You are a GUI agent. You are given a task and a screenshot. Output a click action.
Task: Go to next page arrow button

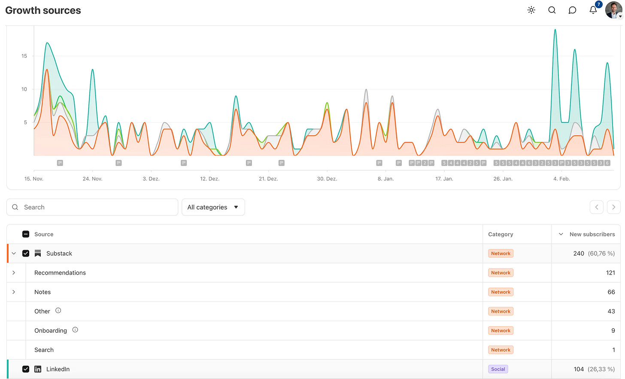[x=614, y=207]
